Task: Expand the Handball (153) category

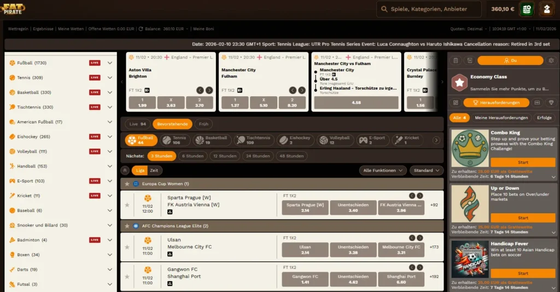Action: pos(109,166)
